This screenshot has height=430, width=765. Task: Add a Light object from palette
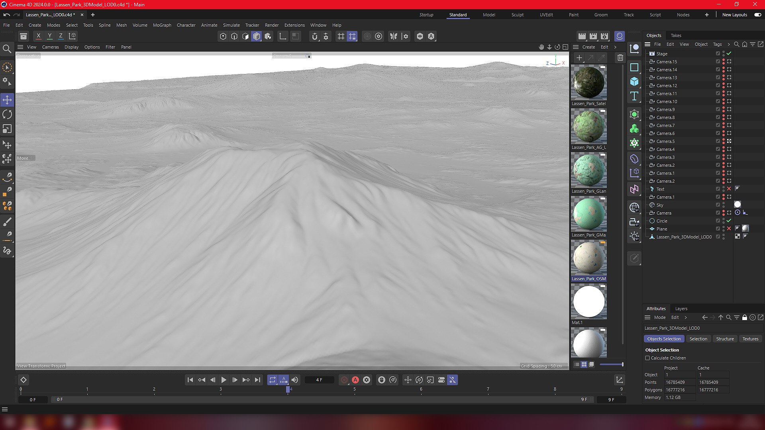tap(634, 237)
